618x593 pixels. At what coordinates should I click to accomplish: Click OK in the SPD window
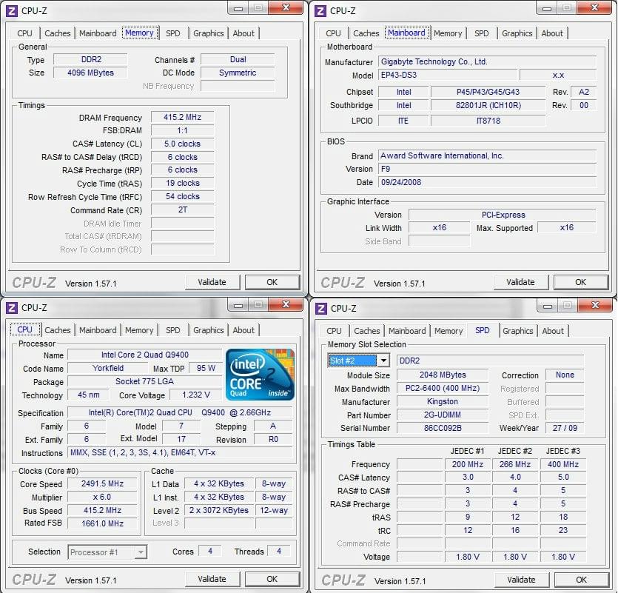581,580
